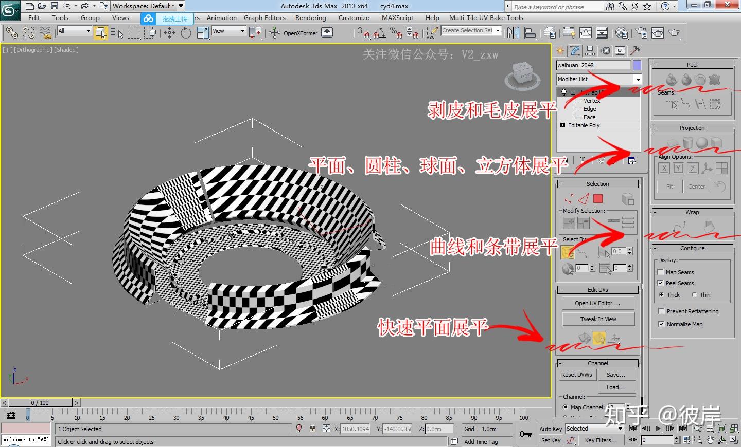This screenshot has width=741, height=447.
Task: Choose the Select and Scale tool
Action: pos(203,33)
